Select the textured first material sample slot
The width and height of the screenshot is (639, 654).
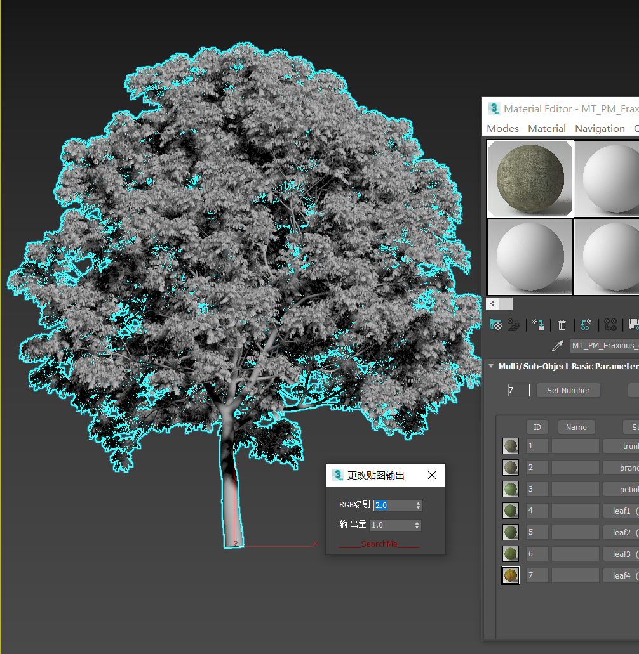click(x=530, y=178)
